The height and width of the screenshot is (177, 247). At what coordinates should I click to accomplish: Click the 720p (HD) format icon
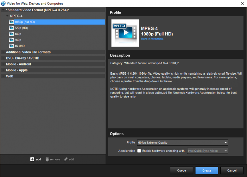coord(11,28)
